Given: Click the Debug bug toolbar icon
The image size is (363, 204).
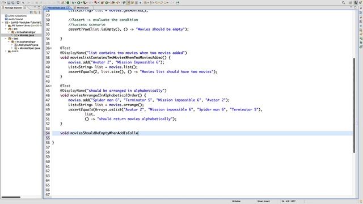Looking at the screenshot, I should pos(73,3).
